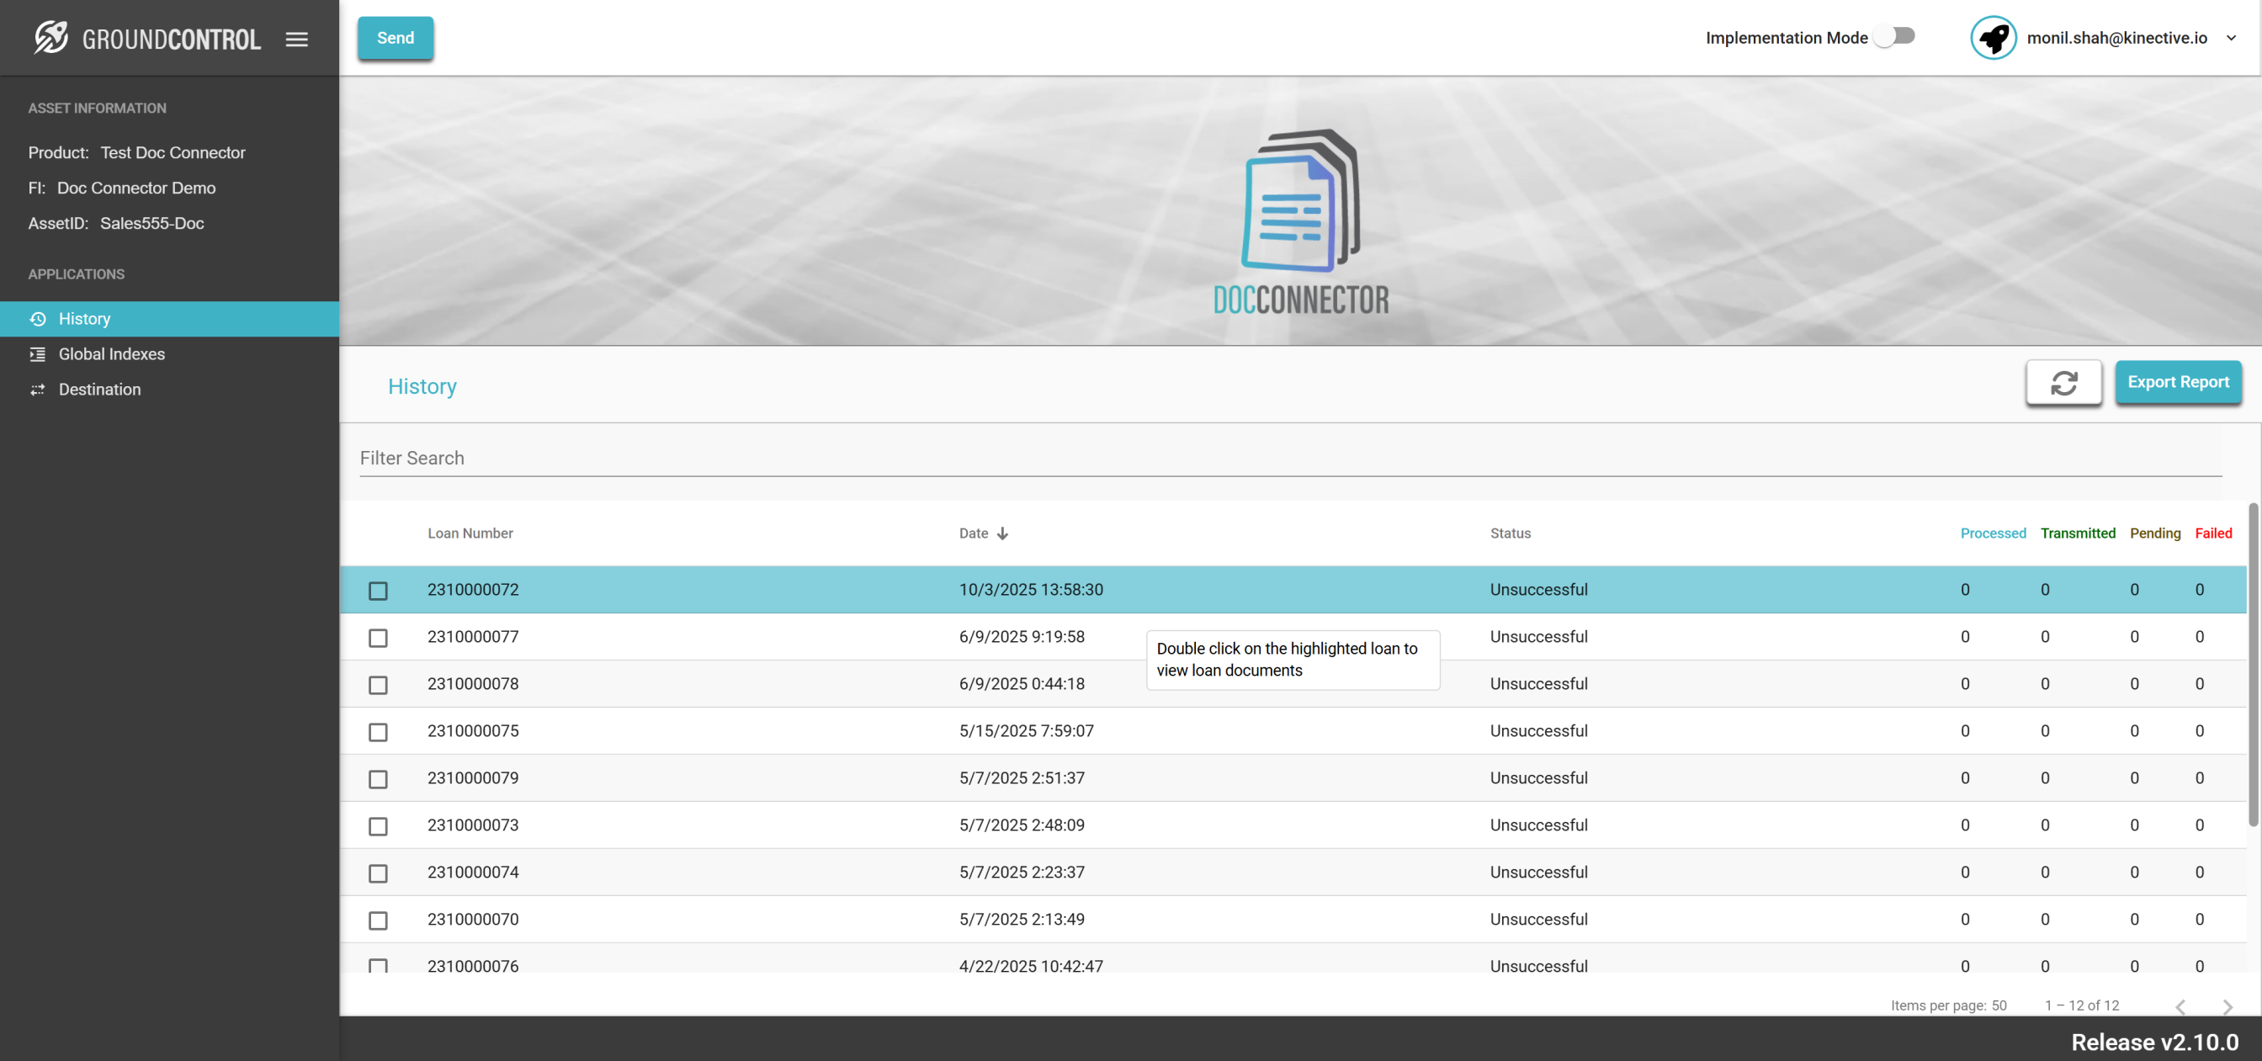Go to previous page arrow
Image resolution: width=2262 pixels, height=1061 pixels.
(x=2180, y=1006)
